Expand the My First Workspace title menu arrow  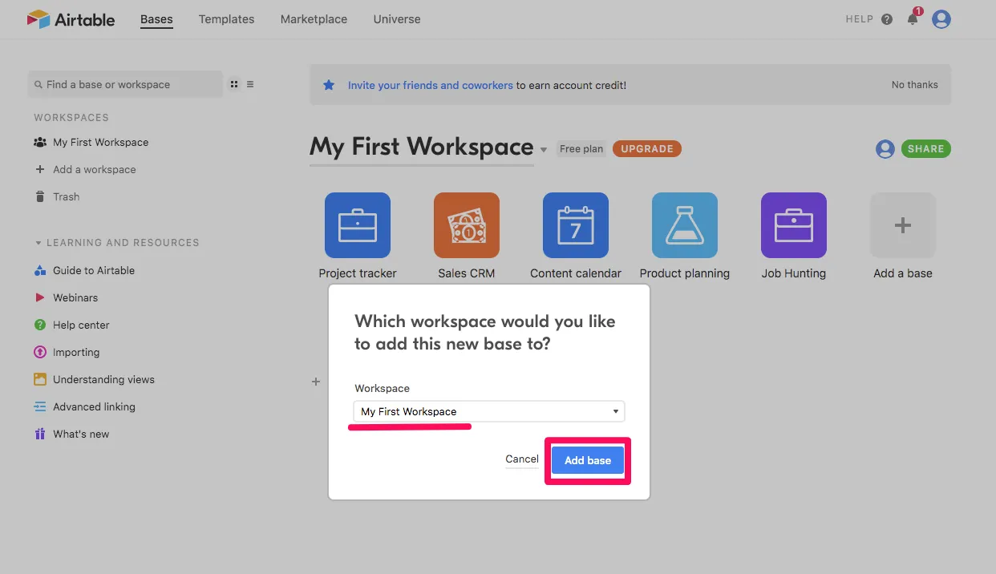coord(543,150)
